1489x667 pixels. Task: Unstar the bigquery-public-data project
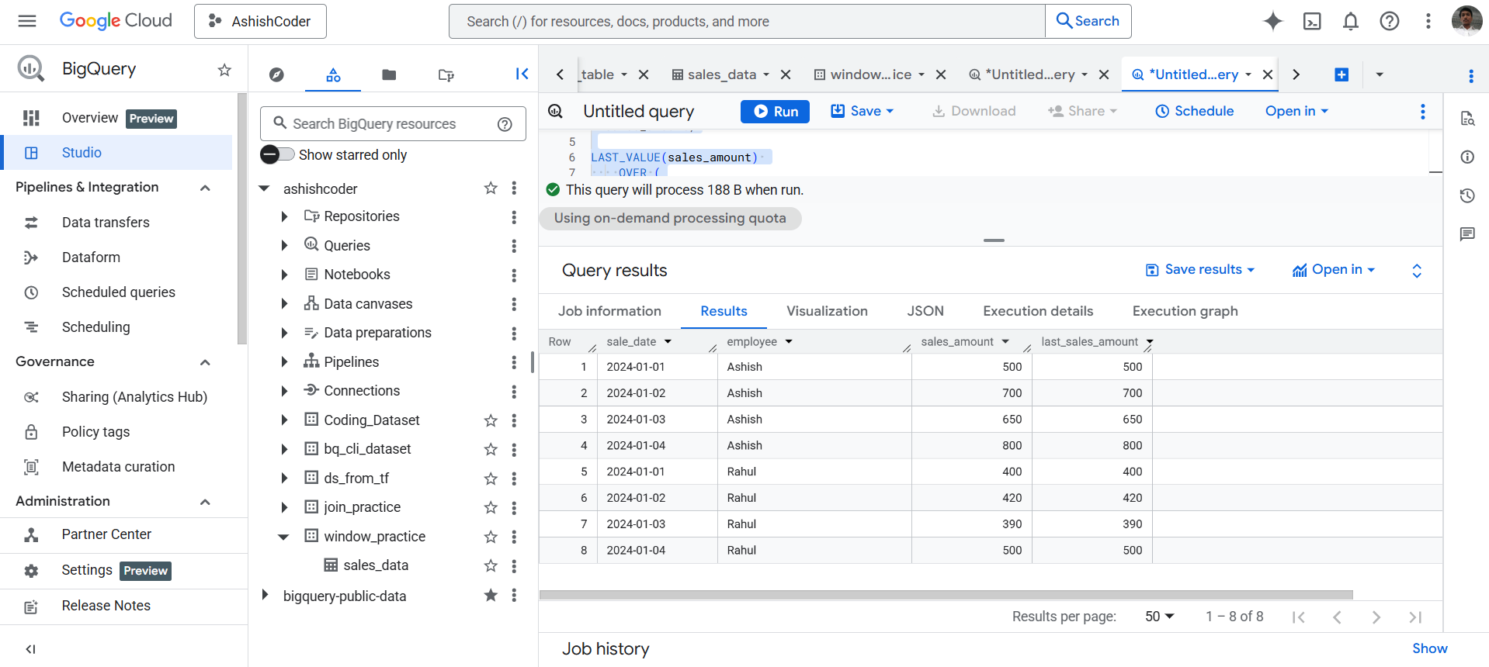[491, 595]
